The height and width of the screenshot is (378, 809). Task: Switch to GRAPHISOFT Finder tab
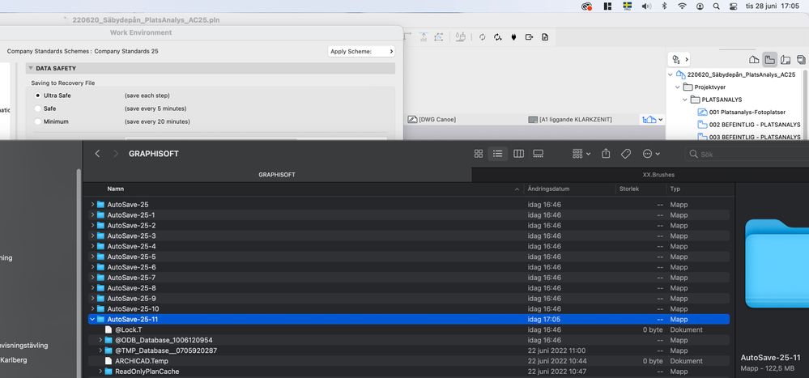276,175
